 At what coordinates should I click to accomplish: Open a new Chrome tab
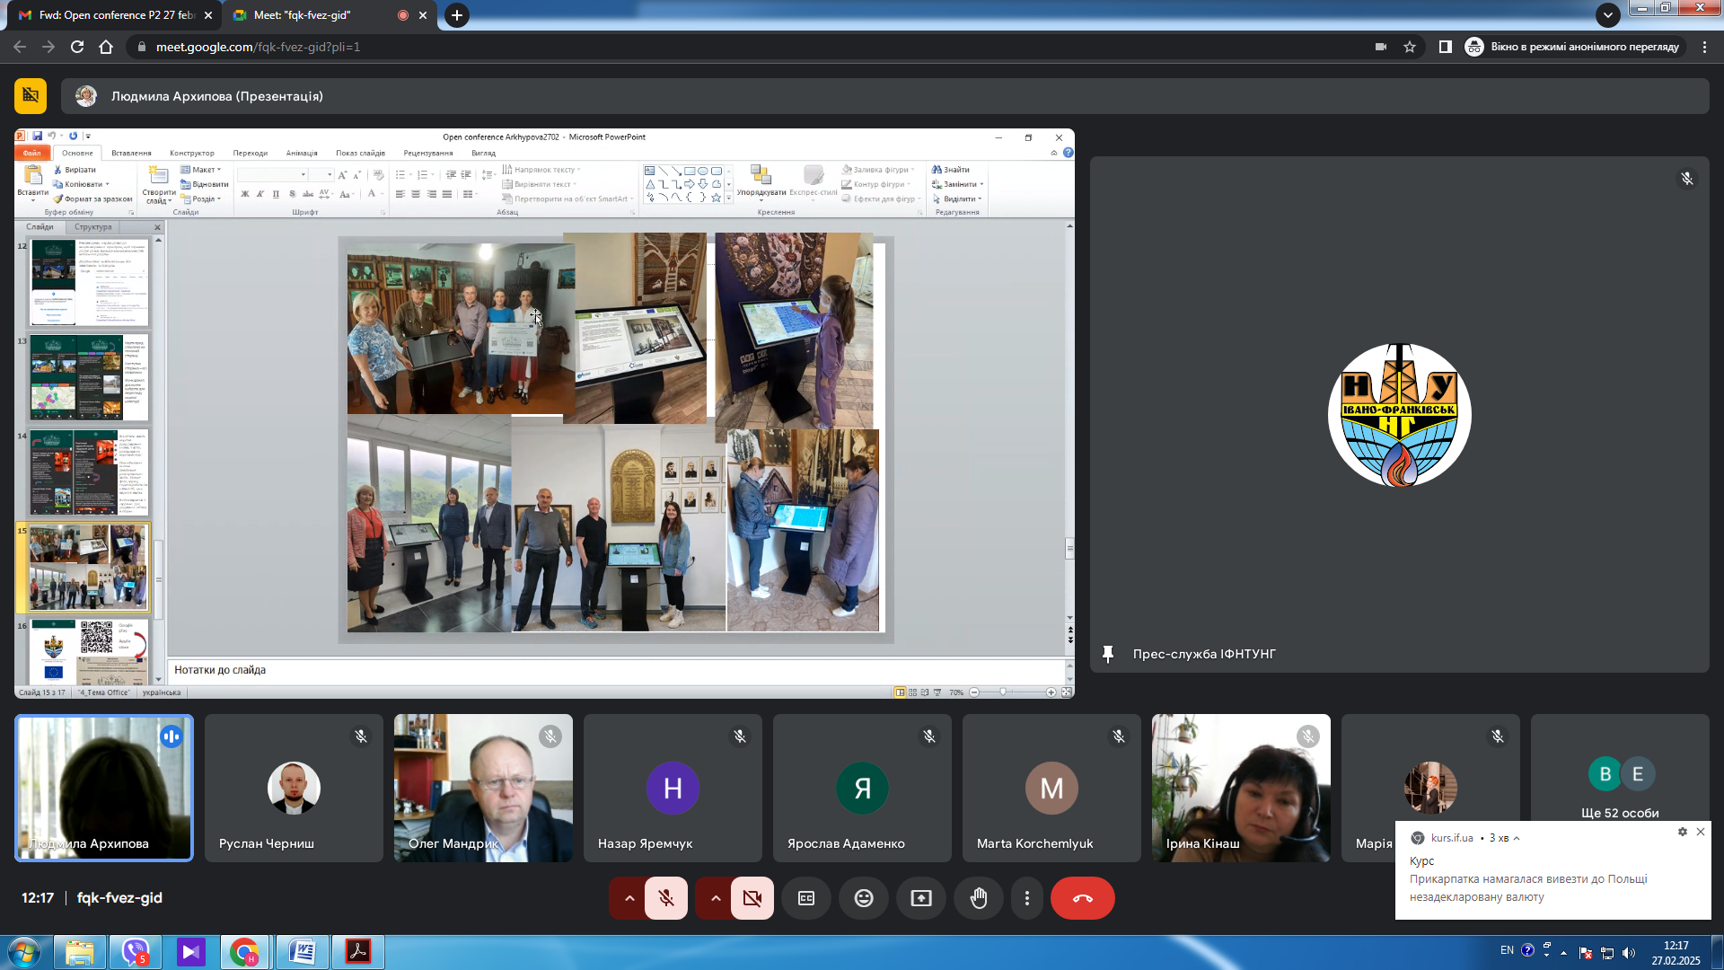[x=457, y=15]
